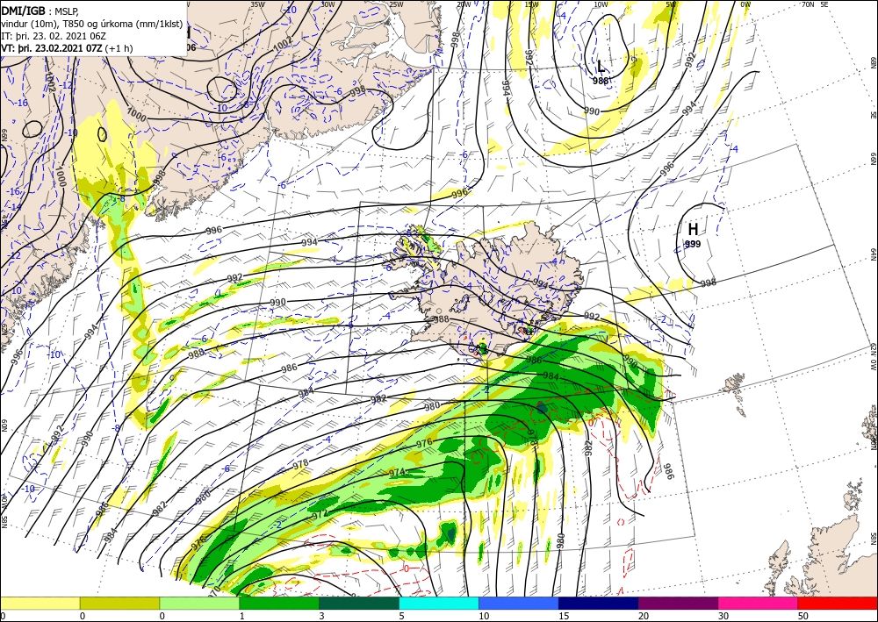878x622 pixels.
Task: Click the 25W longitude label
Action: point(396,4)
